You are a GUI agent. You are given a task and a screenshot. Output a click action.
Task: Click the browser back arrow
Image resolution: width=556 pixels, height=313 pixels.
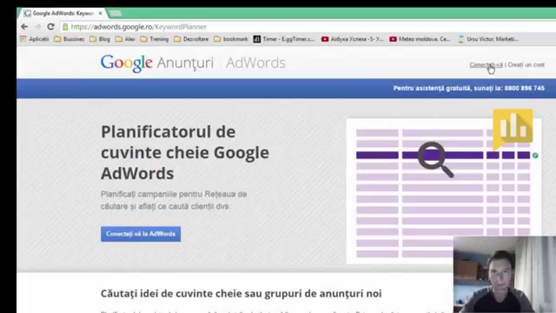pyautogui.click(x=24, y=27)
